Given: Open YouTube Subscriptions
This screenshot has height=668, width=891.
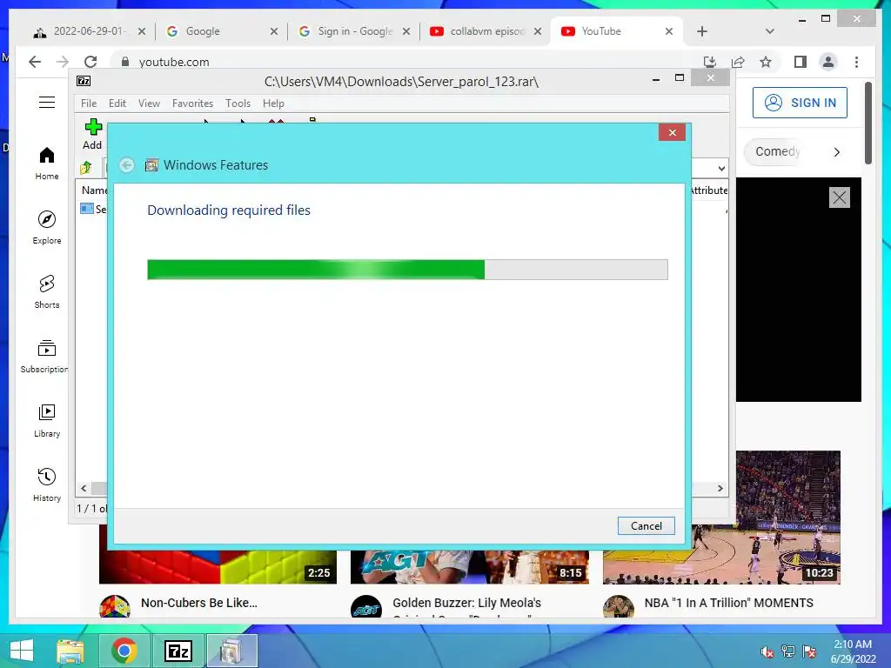Looking at the screenshot, I should (x=44, y=356).
